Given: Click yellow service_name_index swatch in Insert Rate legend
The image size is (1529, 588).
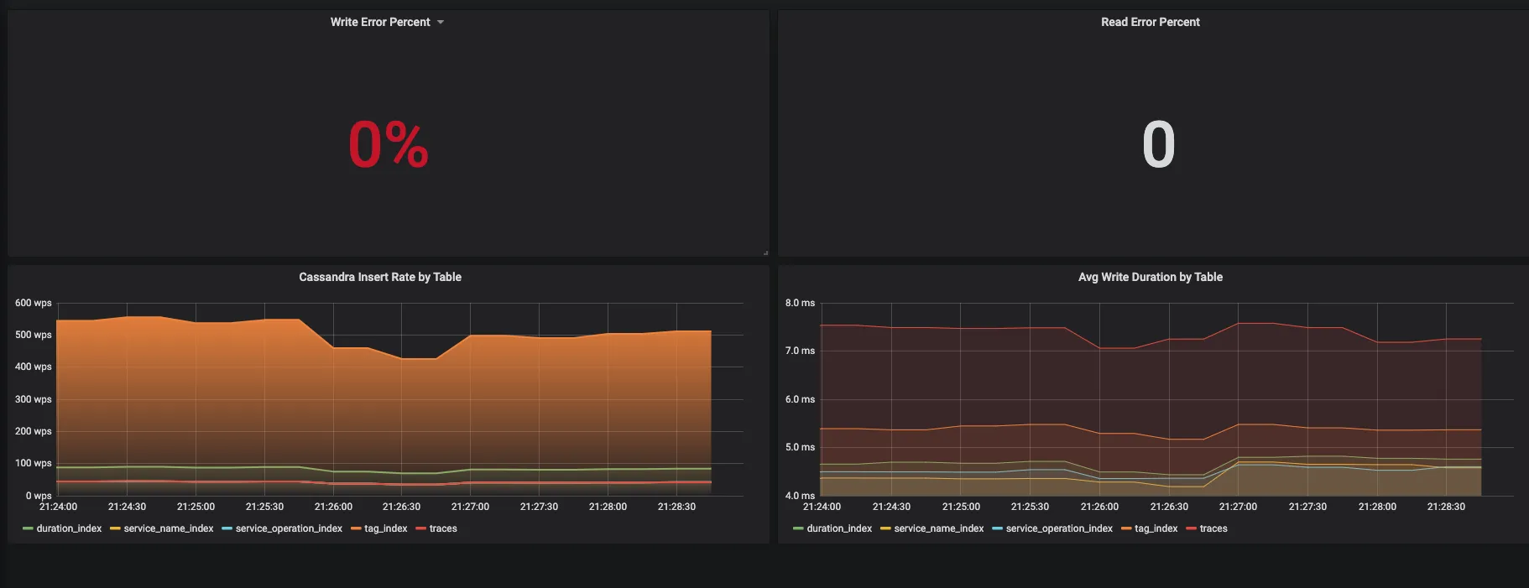Looking at the screenshot, I should coord(115,528).
